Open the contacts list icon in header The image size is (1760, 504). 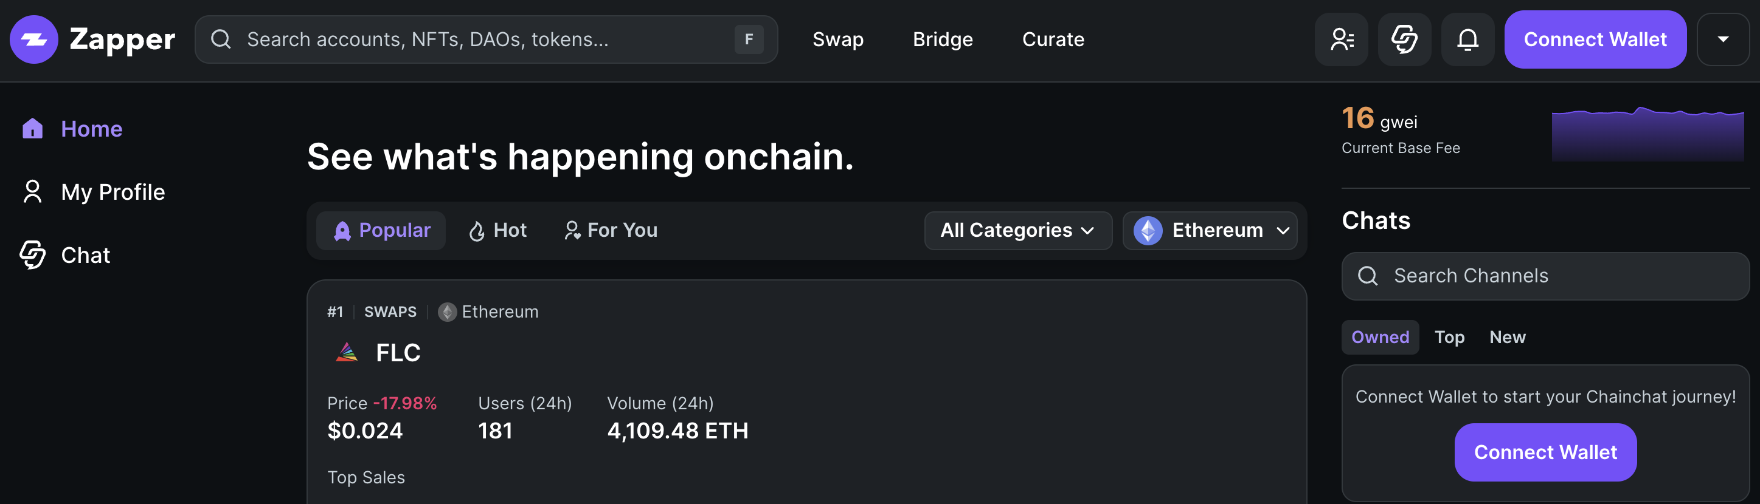pos(1341,39)
